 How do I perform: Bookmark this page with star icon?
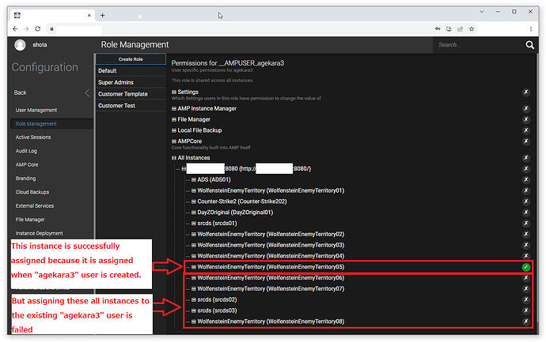point(472,29)
